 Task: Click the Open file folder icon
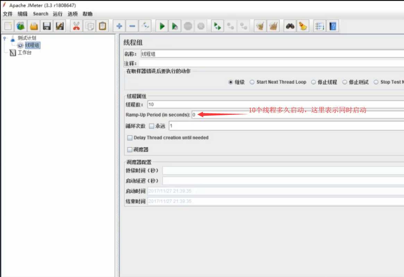tap(34, 26)
